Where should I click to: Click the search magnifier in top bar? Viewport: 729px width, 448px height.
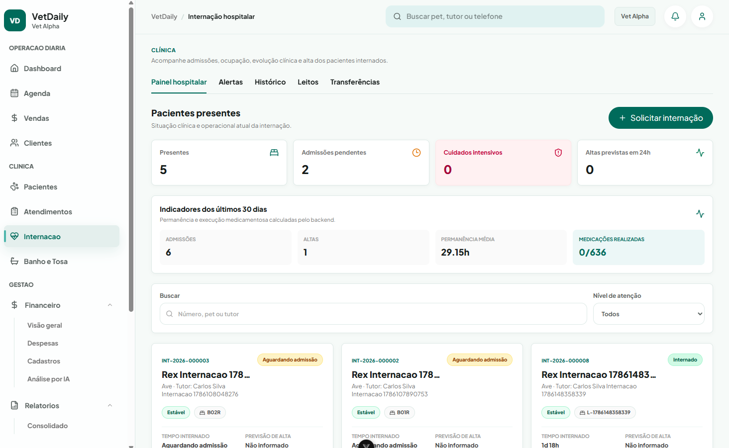click(397, 16)
